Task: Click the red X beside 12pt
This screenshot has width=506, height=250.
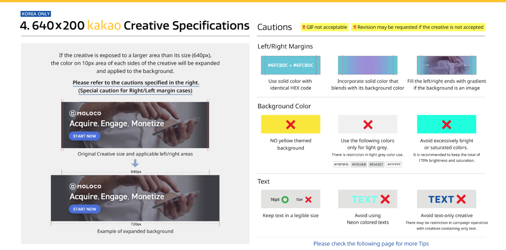Action: (308, 199)
